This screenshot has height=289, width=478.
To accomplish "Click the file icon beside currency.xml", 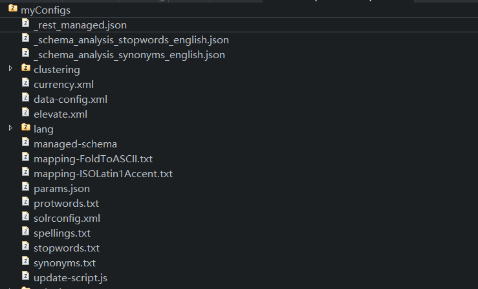I will pyautogui.click(x=26, y=83).
